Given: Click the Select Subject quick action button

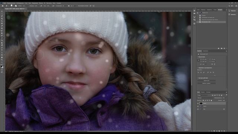Looking at the screenshot, I should [206, 83].
